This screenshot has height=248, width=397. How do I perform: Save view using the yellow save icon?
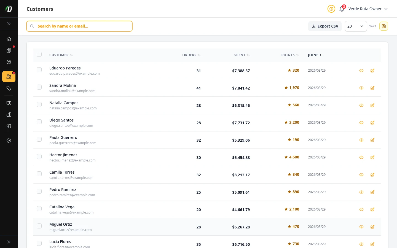click(x=384, y=26)
